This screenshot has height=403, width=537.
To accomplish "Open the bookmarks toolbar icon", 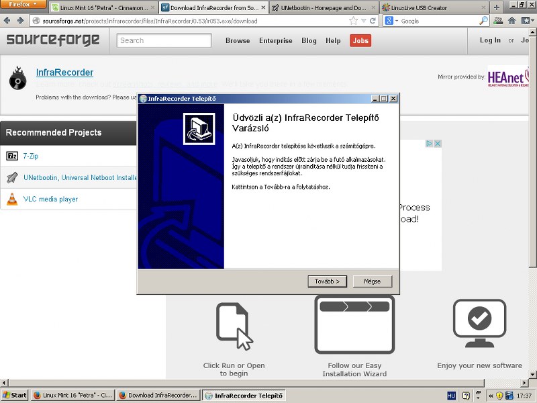I will (526, 21).
